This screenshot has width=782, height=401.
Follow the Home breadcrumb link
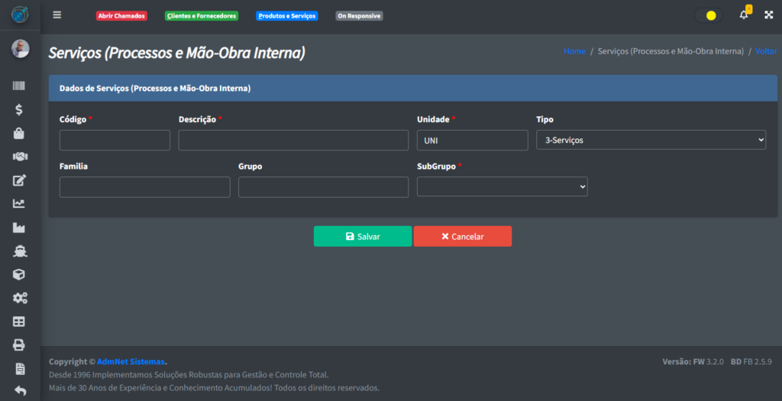coord(574,51)
